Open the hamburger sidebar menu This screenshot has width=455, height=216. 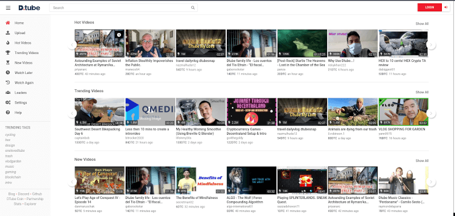coord(8,8)
